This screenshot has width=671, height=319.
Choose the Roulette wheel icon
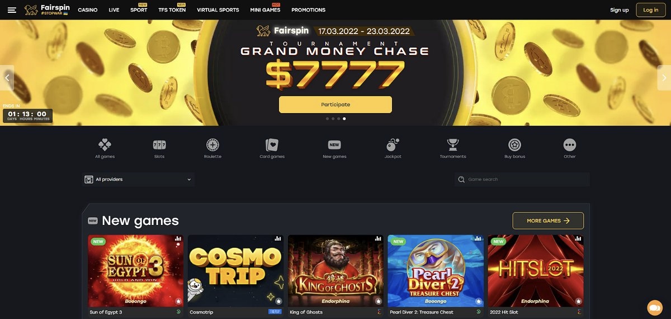click(x=212, y=144)
